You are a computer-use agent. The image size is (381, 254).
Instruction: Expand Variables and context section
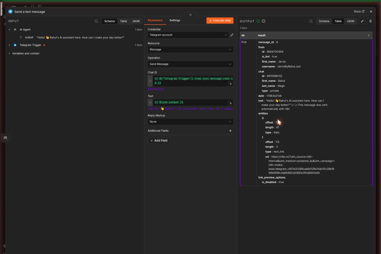pyautogui.click(x=9, y=53)
